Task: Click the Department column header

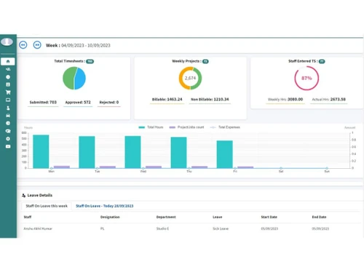Action: (x=166, y=217)
